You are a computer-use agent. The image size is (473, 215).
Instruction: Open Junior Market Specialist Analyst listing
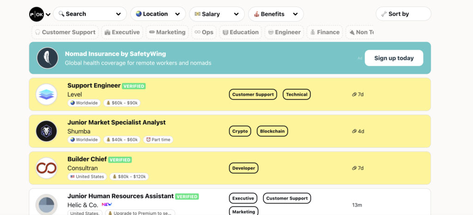coord(116,123)
